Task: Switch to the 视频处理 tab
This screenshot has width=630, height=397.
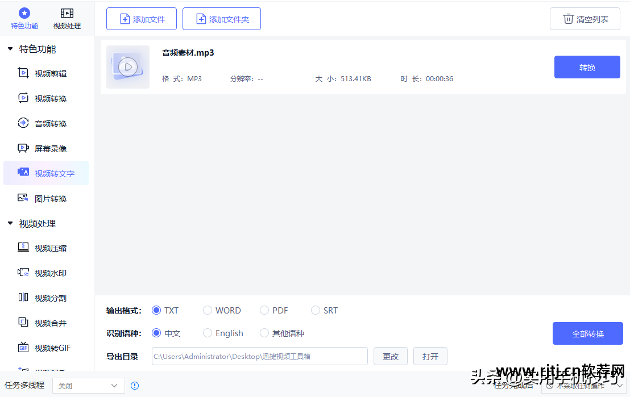Action: (x=67, y=17)
